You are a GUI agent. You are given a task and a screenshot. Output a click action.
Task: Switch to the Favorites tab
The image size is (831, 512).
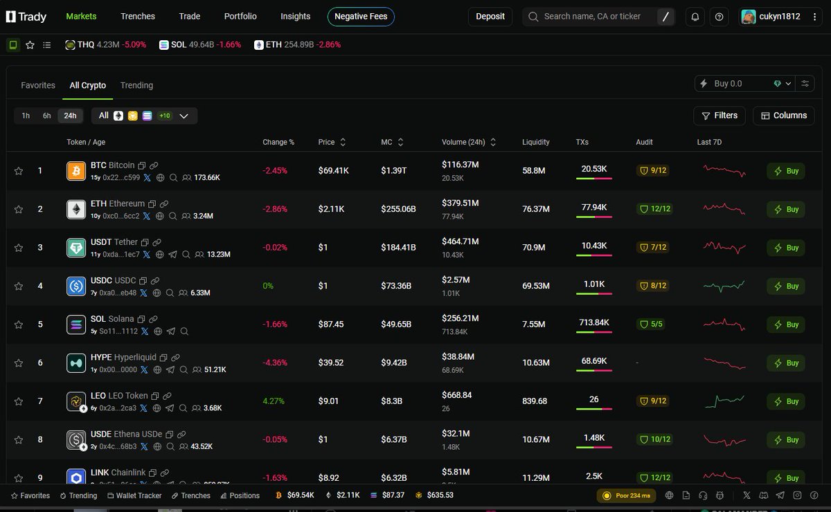pos(38,85)
